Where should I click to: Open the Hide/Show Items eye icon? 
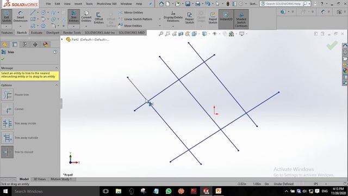click(214, 34)
